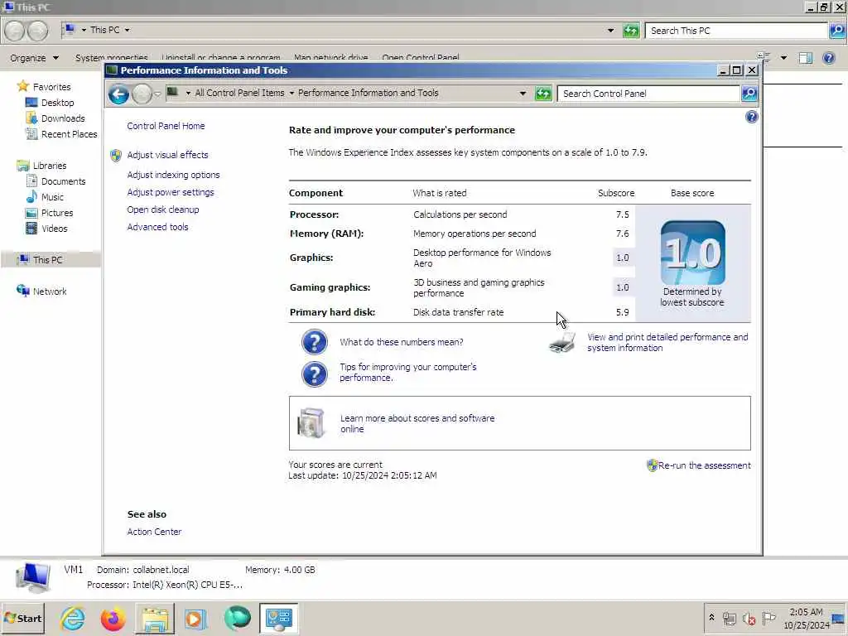Screen dimensions: 848x636
Task: Click question icon beside What do these numbers mean
Action: tap(314, 342)
